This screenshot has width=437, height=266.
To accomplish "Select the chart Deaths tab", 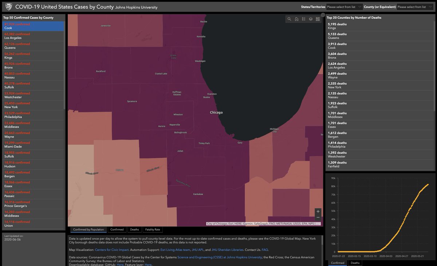I will click(355, 263).
